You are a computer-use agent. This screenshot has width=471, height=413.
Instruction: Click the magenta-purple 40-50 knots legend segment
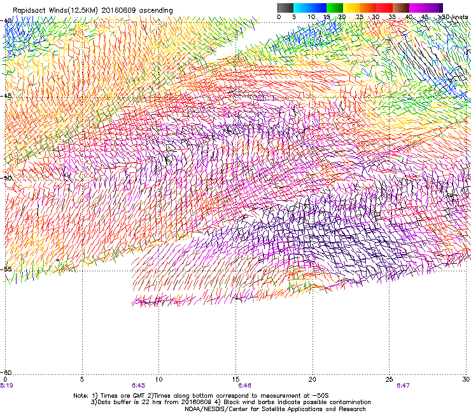click(x=425, y=8)
